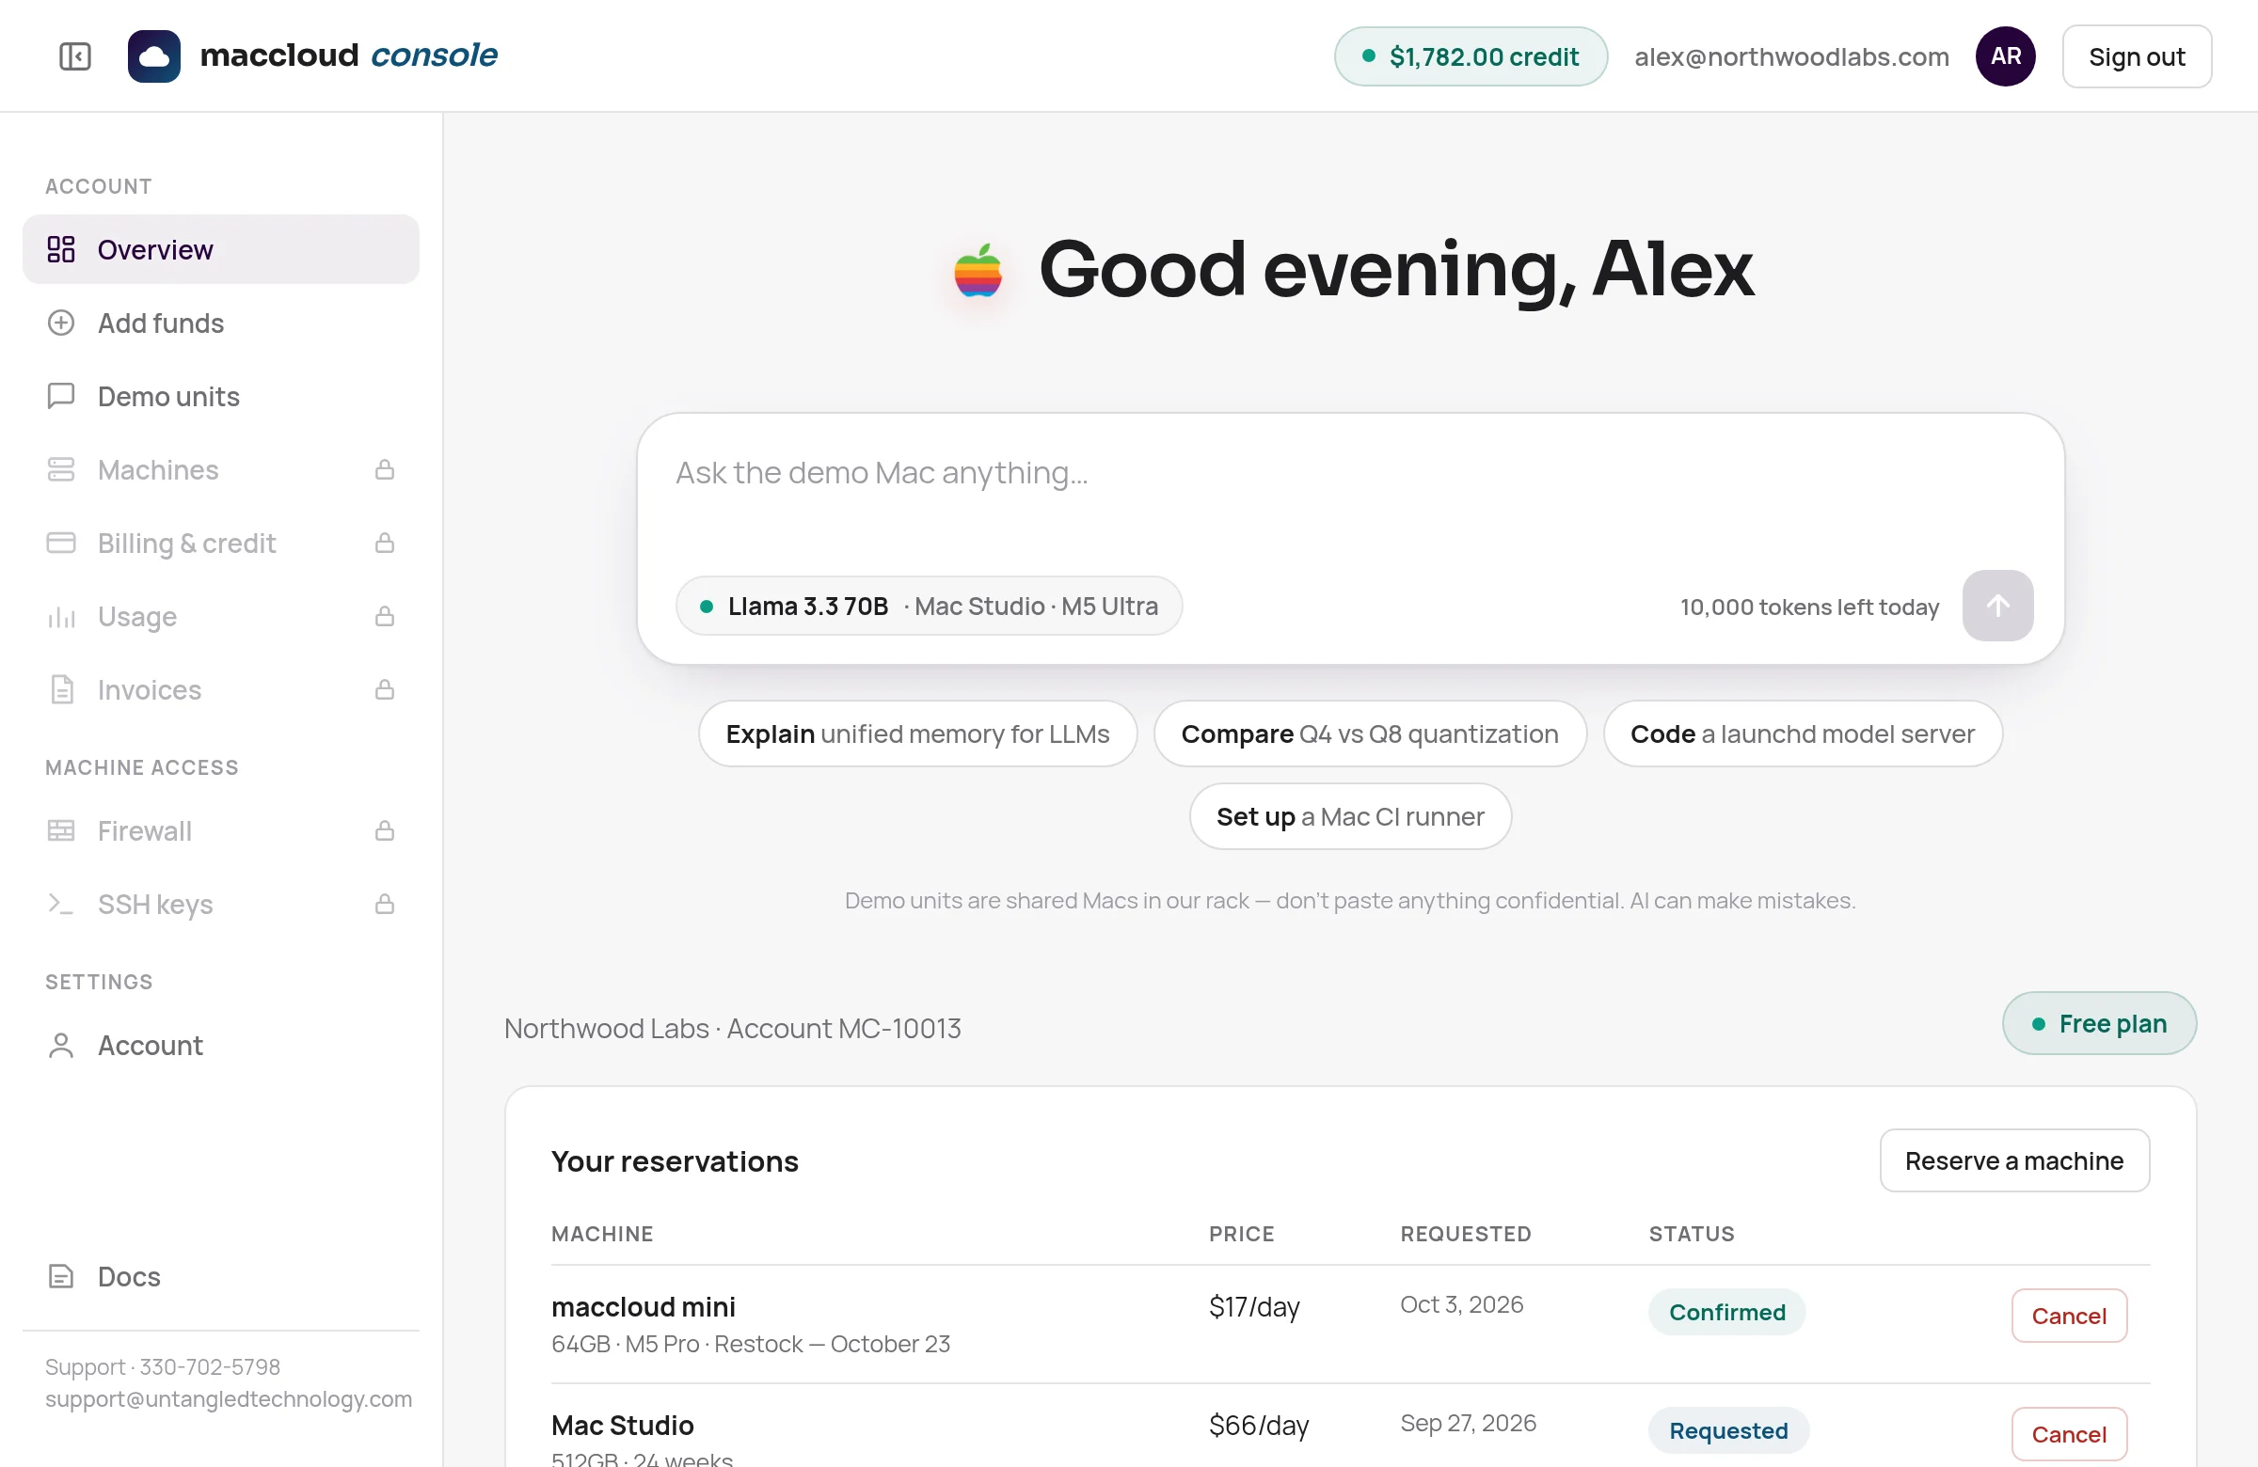This screenshot has height=1467, width=2258.
Task: Cancel the Mac Studio reservation
Action: (2069, 1434)
